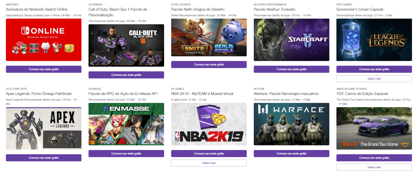The image size is (420, 175).
Task: Select title Pacote Abathur: Evoluído
Action: tap(274, 9)
